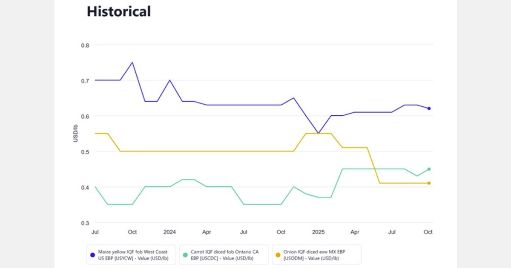Click the yellow endpoint marker at Oct
This screenshot has width=511, height=268.
point(429,183)
